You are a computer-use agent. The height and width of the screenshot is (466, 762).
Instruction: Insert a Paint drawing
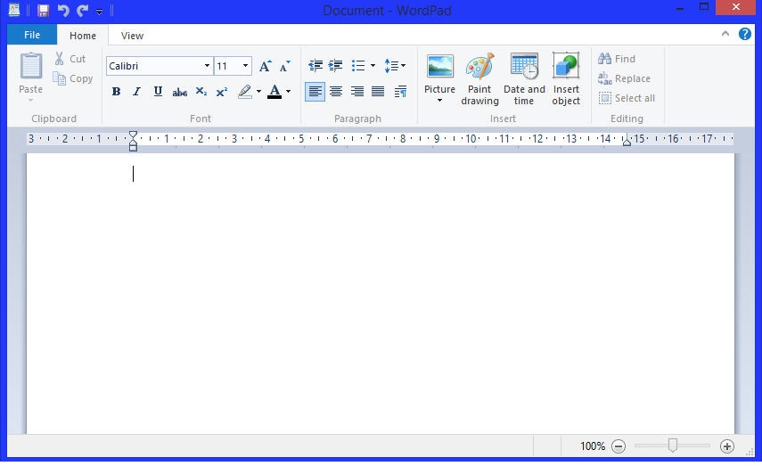pos(479,78)
